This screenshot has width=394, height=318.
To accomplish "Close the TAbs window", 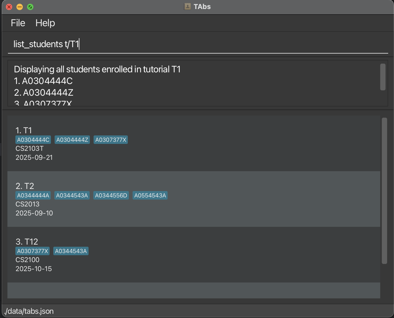I will [9, 7].
